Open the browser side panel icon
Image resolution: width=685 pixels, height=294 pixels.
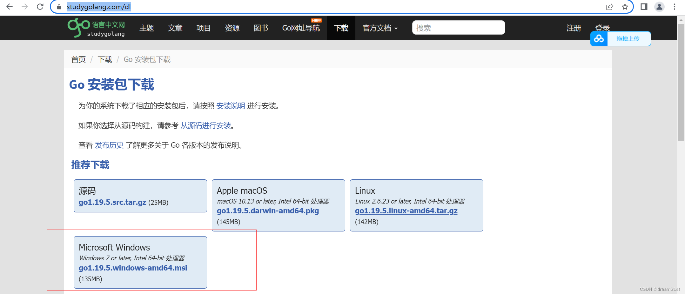[644, 7]
